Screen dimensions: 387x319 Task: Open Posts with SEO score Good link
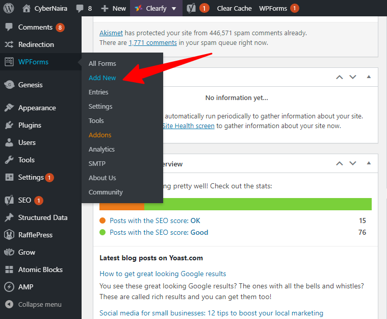pos(159,232)
